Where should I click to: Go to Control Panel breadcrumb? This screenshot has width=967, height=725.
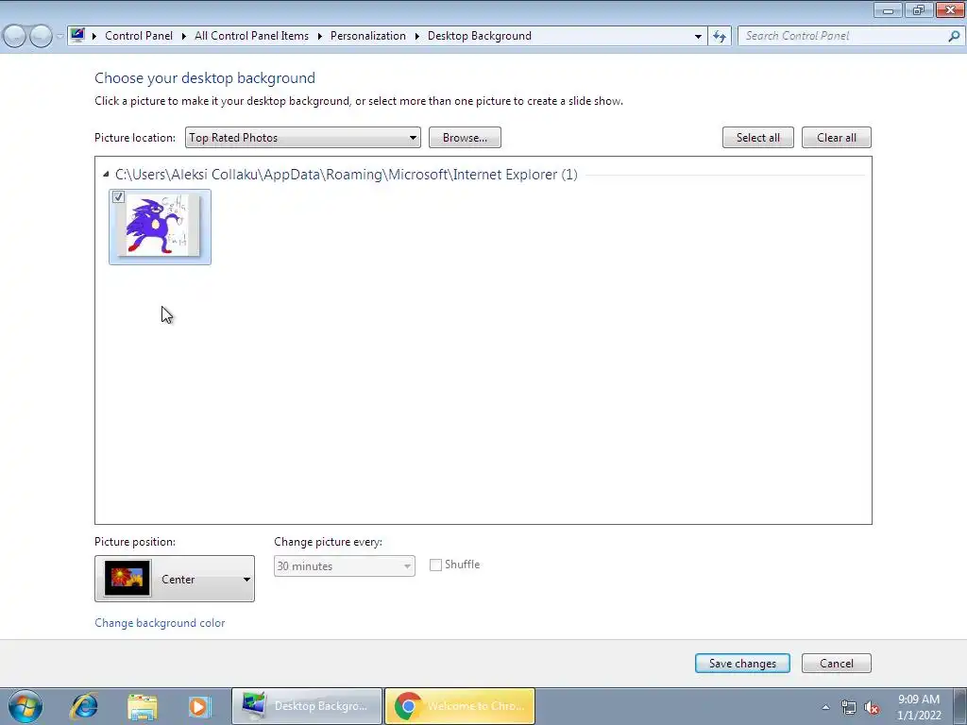[139, 36]
